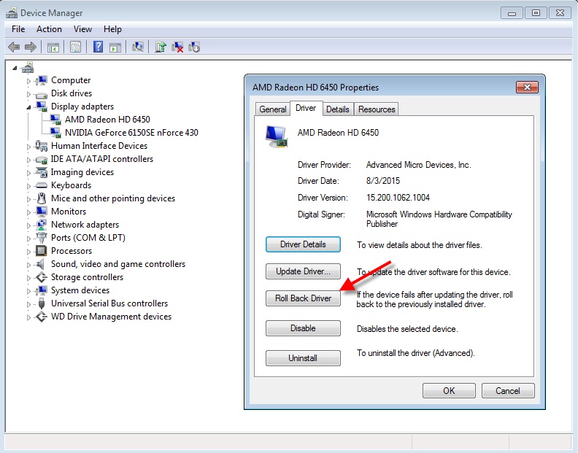Click the Mice and other pointing devices icon
578x453 pixels.
pos(42,198)
